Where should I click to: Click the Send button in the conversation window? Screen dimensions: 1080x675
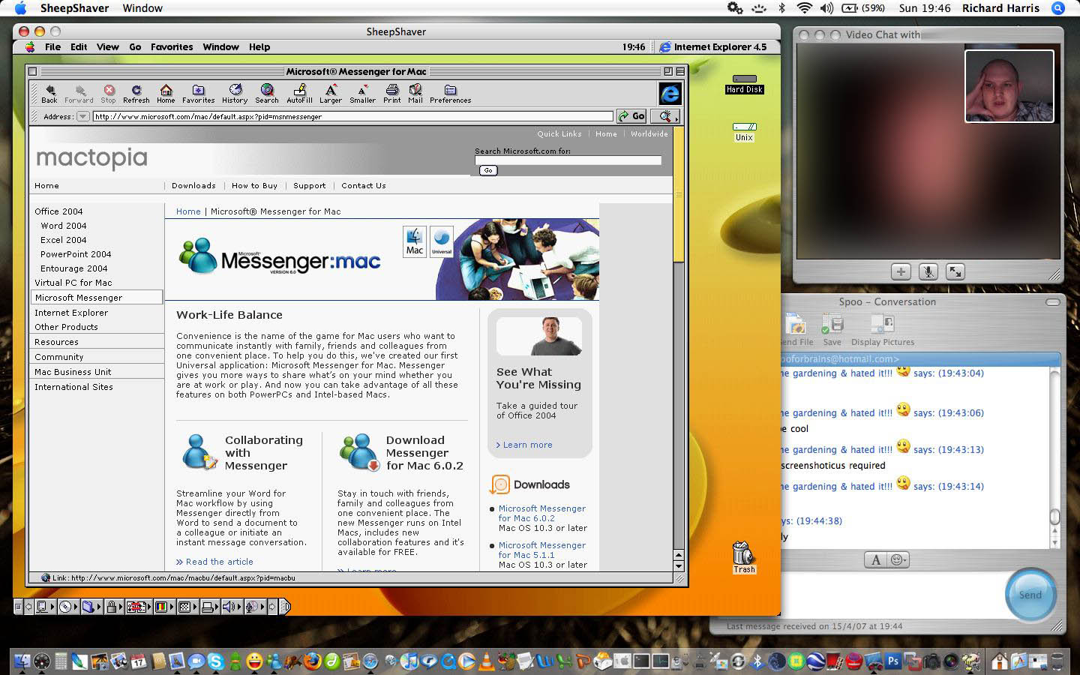pos(1030,595)
